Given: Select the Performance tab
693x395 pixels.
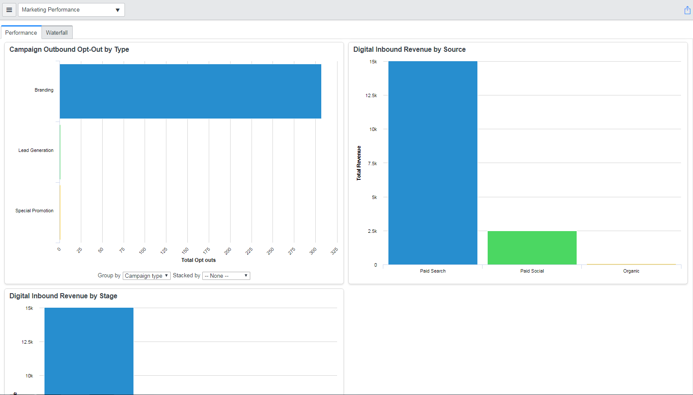Looking at the screenshot, I should 21,33.
